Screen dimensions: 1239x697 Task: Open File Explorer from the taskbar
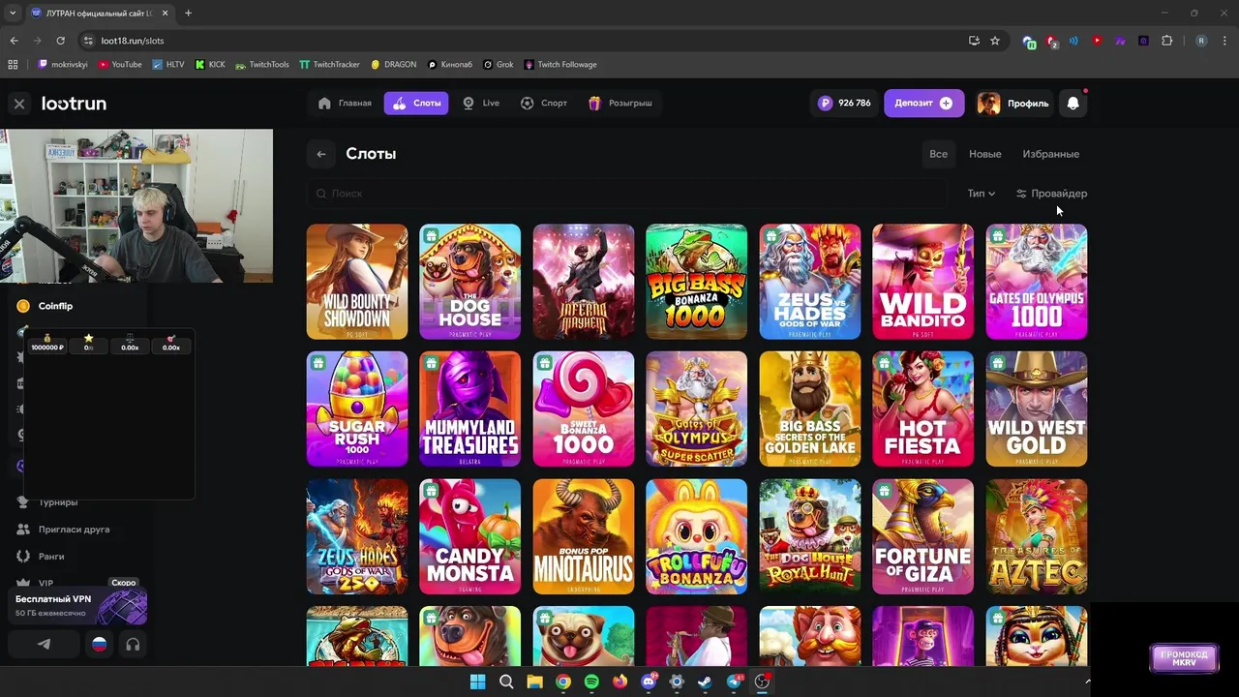click(534, 682)
